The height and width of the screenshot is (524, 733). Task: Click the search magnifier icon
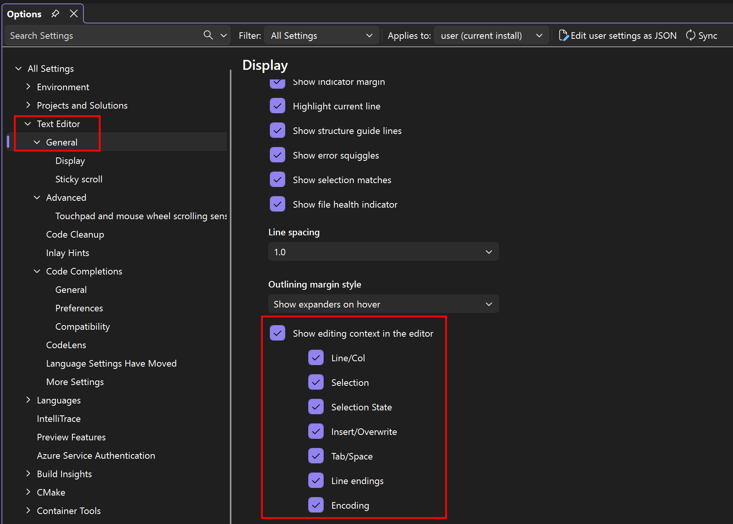click(208, 35)
